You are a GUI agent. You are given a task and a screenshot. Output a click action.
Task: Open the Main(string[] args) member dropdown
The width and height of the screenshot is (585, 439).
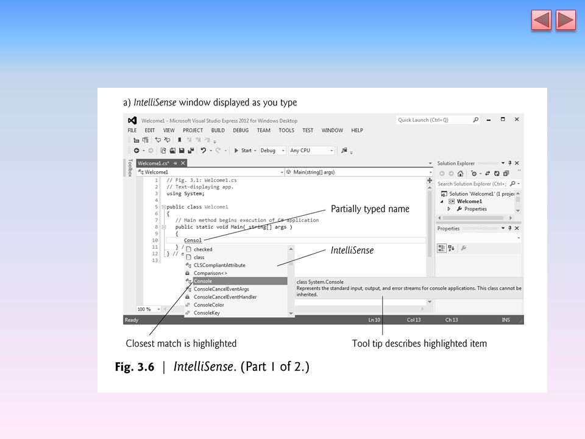click(x=359, y=172)
